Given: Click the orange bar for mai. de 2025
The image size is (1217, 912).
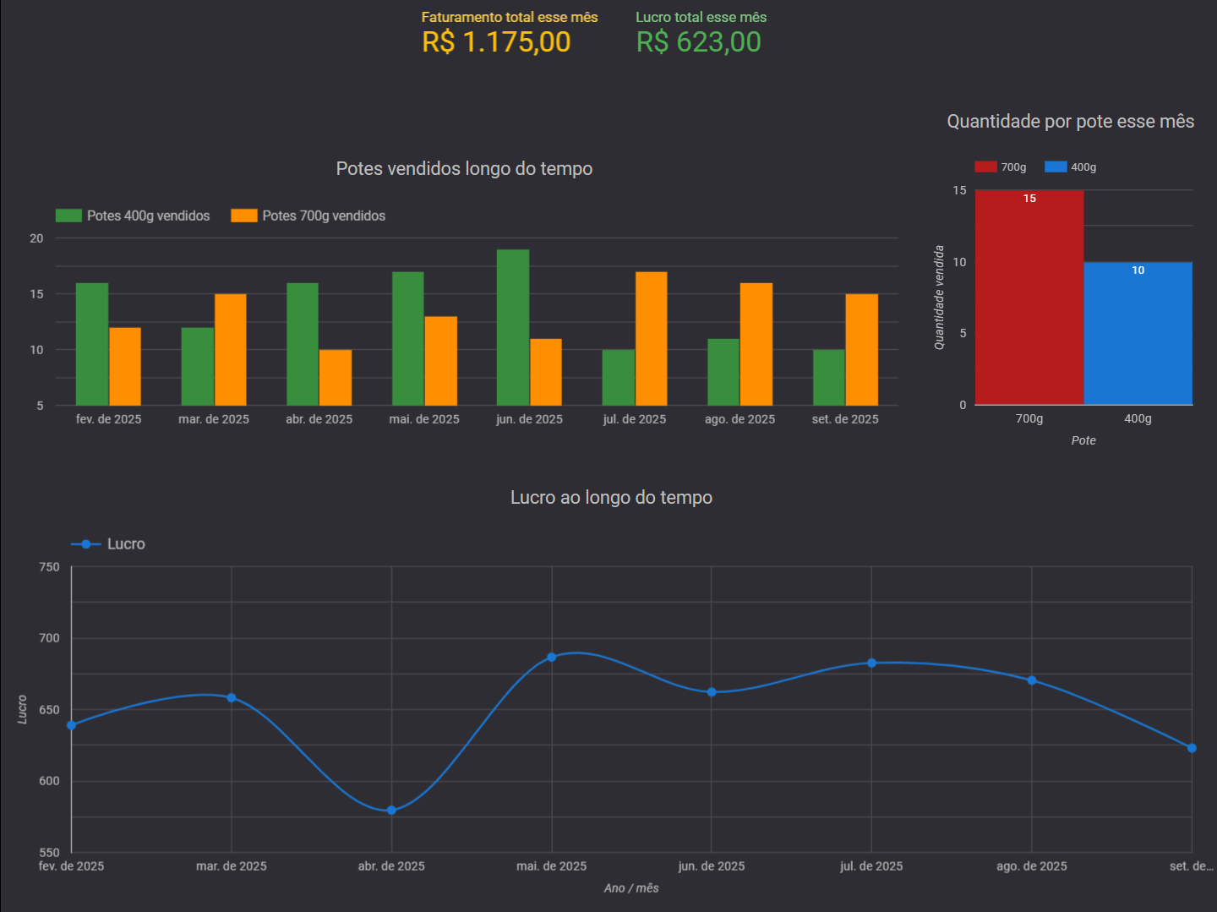Looking at the screenshot, I should pos(441,361).
